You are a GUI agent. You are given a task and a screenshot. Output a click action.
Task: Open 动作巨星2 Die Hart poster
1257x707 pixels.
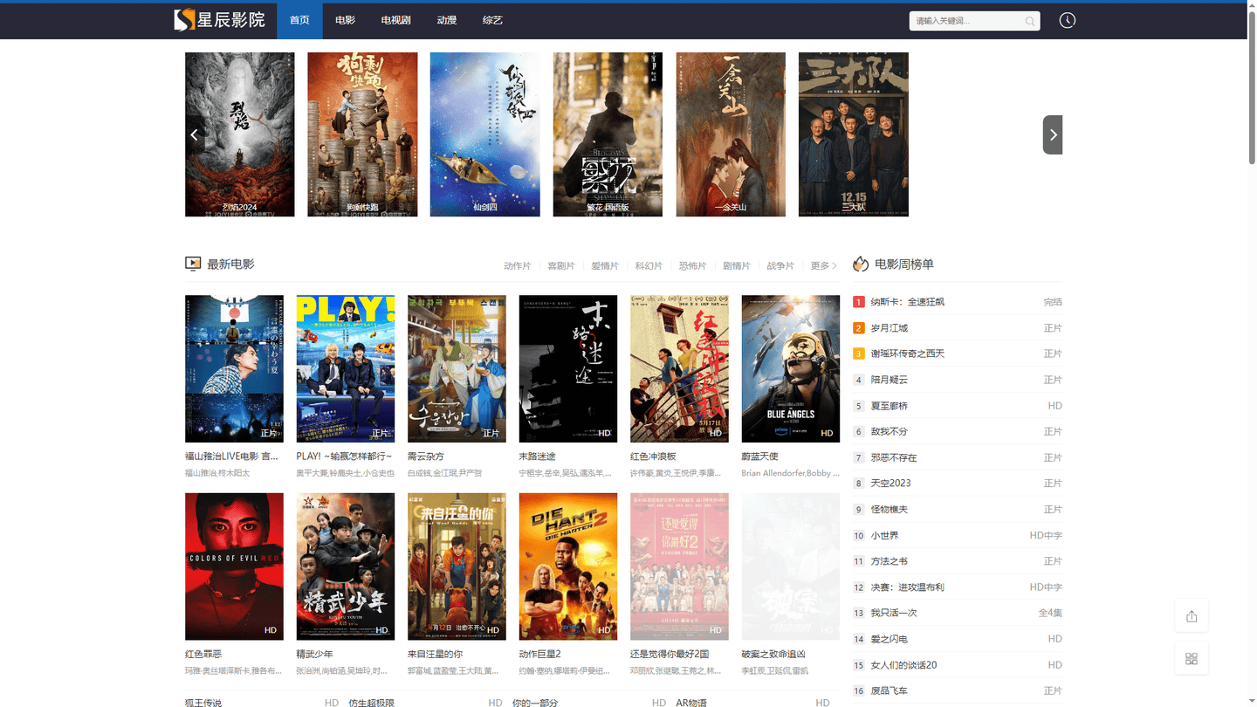click(x=568, y=566)
